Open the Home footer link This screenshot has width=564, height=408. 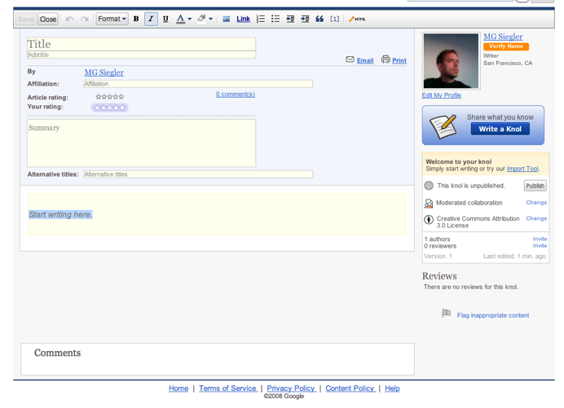tap(178, 388)
